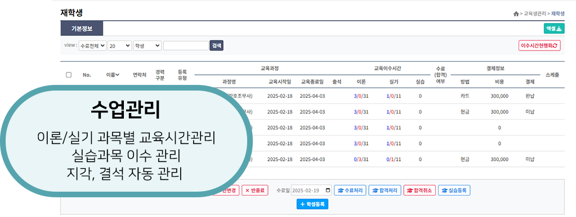Click the 0/3/31 theory hours cell

coord(361,160)
